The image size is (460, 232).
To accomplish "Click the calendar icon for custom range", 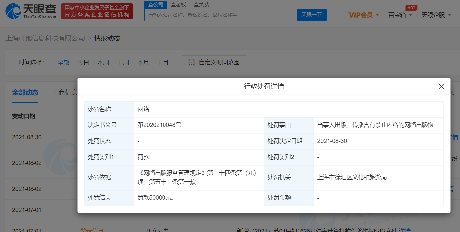I will 191,63.
